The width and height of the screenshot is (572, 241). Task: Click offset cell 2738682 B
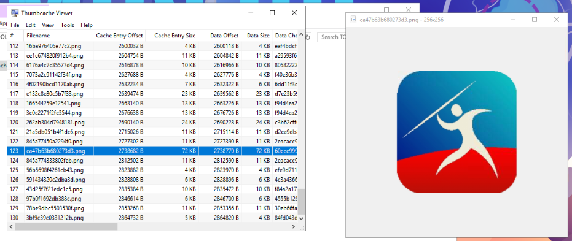(119, 151)
